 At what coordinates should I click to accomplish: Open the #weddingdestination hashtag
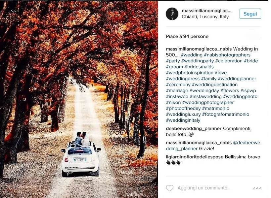[x=215, y=84]
